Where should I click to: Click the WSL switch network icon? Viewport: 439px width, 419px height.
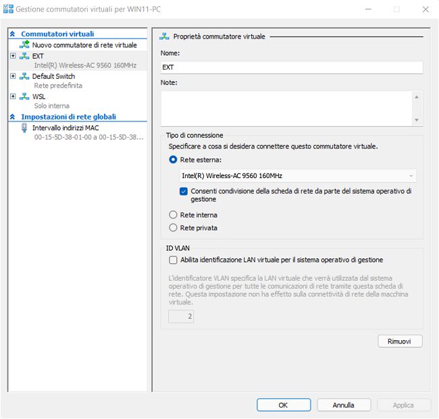coord(25,96)
